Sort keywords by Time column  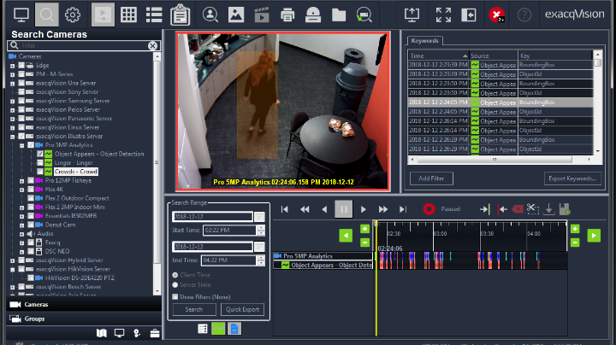[x=438, y=56]
